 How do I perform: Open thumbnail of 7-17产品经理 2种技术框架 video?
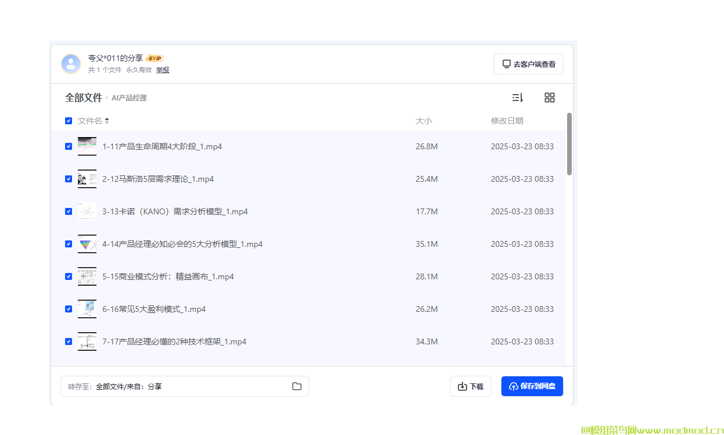click(87, 341)
